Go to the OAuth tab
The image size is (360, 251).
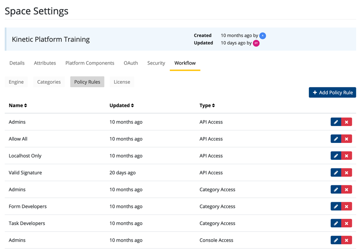pos(131,63)
